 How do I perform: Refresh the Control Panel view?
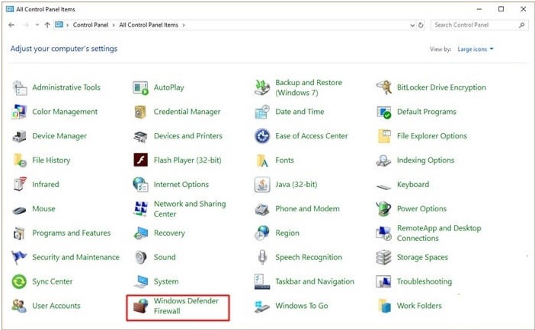pyautogui.click(x=421, y=25)
